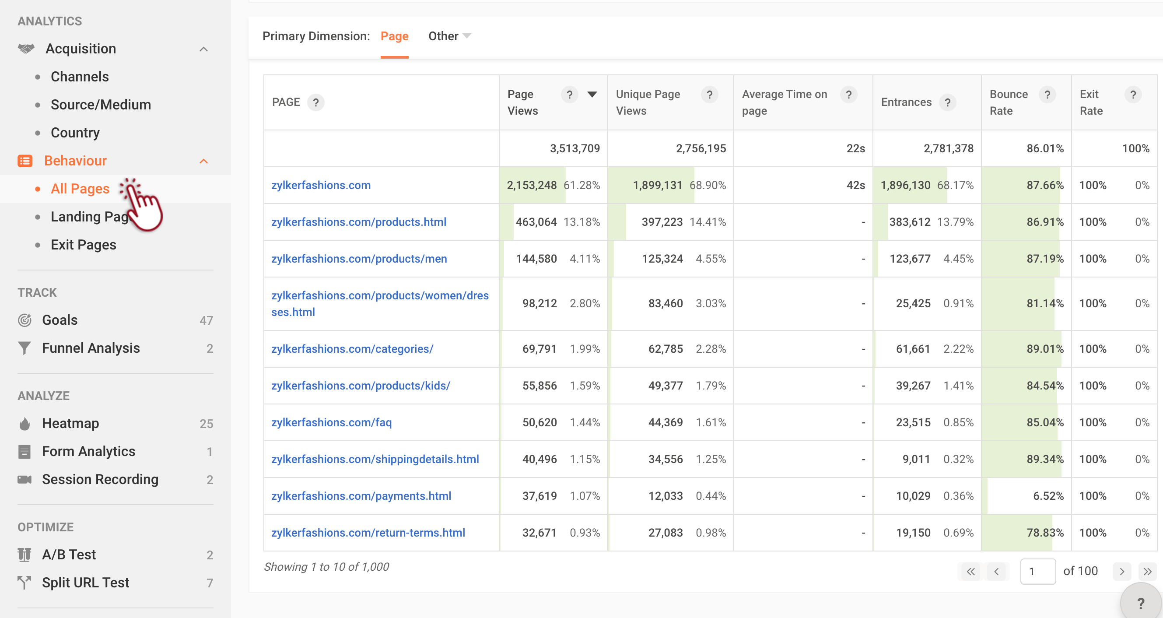Select the Page primary dimension tab

394,36
